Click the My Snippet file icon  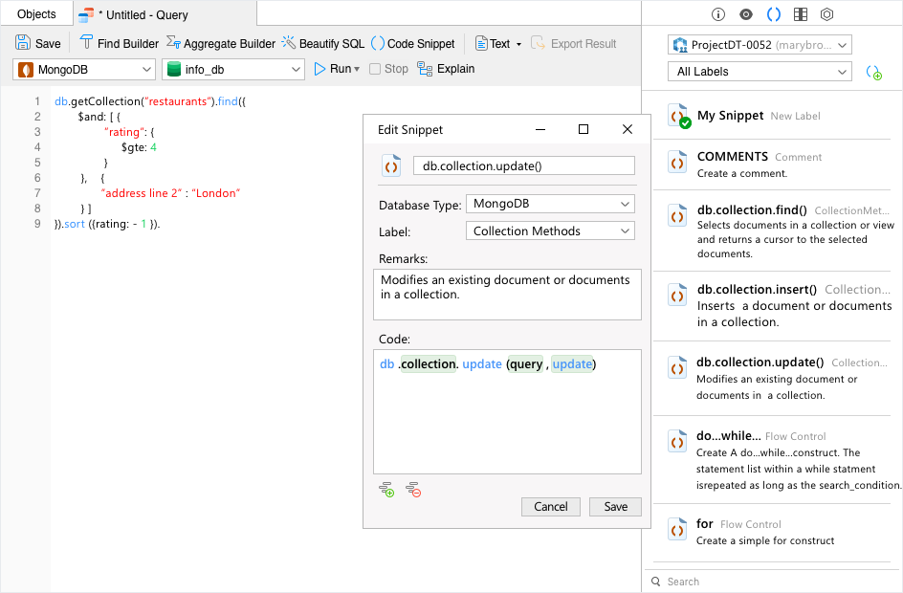tap(678, 116)
